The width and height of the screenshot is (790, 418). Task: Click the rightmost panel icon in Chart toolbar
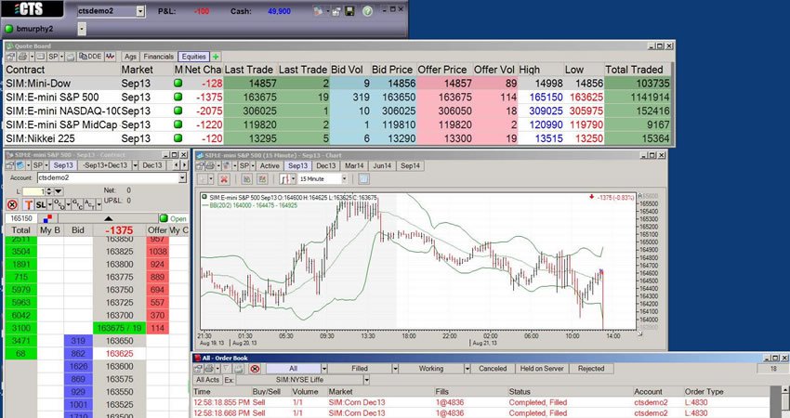[x=363, y=178]
